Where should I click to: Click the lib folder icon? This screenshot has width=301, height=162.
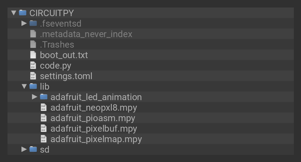tap(33, 86)
